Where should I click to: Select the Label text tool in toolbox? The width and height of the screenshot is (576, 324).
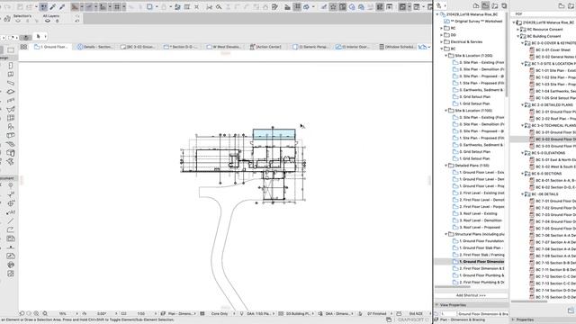point(11,212)
